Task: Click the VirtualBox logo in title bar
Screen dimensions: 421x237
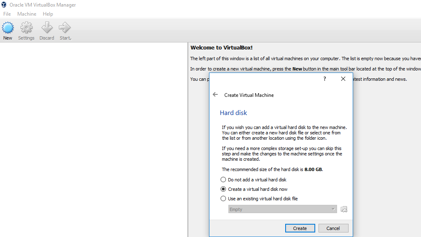Action: (4, 5)
